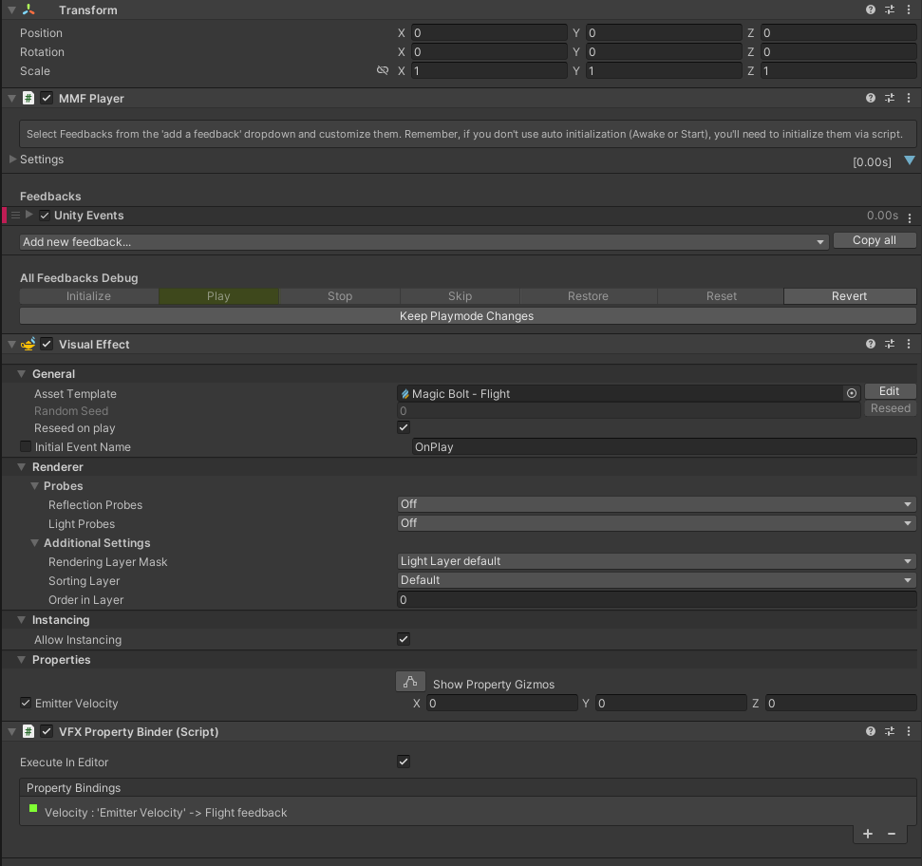Screen dimensions: 922x866
Task: Open VFX Property Binder three-dot menu
Action: coord(909,731)
